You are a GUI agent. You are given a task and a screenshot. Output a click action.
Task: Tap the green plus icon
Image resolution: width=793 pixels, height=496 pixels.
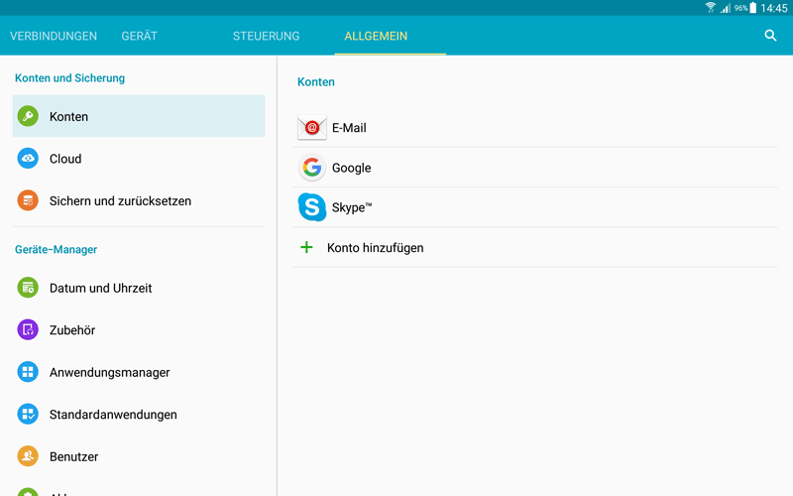tap(306, 247)
